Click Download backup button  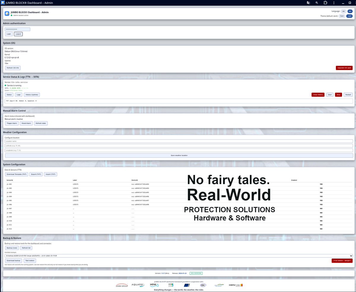point(14,261)
